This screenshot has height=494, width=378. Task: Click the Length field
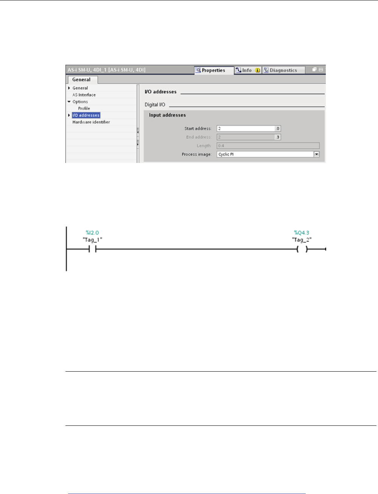268,145
